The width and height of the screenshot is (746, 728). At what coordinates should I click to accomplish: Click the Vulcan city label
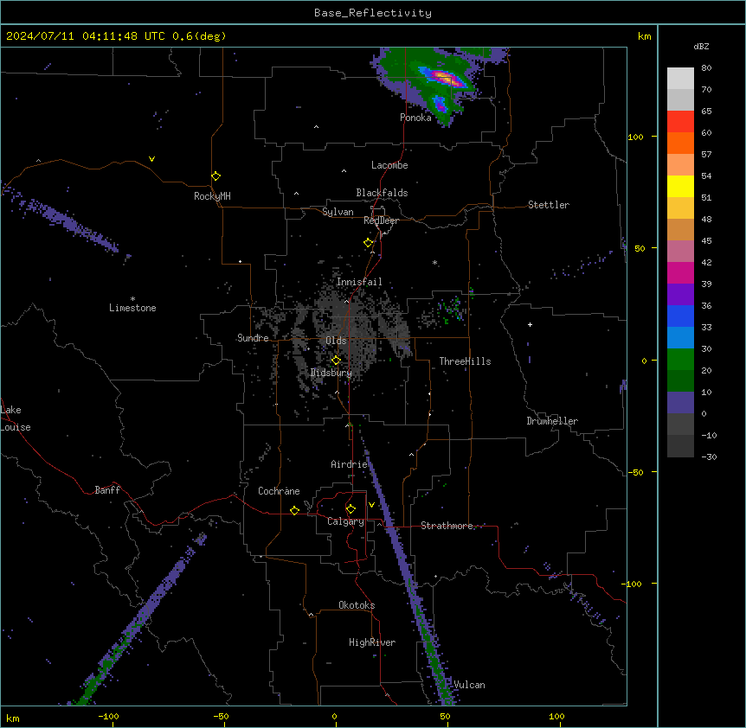tap(469, 685)
